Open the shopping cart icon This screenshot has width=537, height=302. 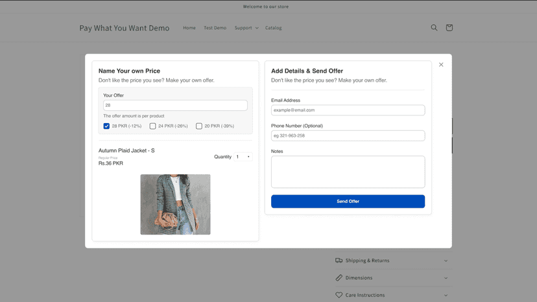[x=449, y=28]
